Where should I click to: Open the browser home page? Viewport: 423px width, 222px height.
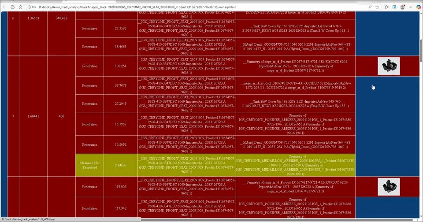click(20, 7)
